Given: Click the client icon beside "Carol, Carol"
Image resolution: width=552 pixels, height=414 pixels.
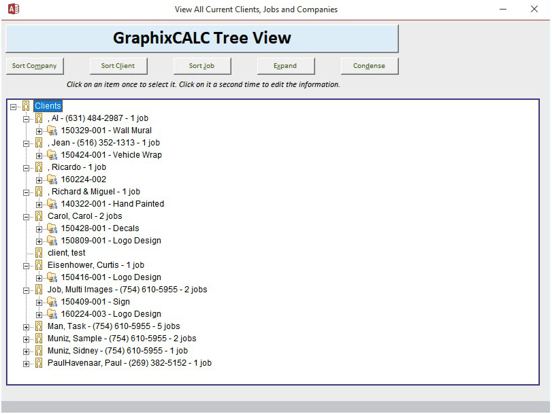Looking at the screenshot, I should coord(37,215).
